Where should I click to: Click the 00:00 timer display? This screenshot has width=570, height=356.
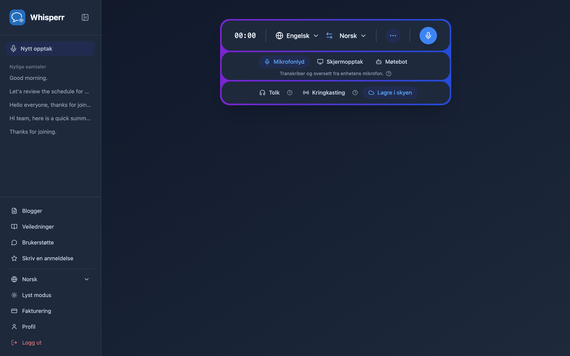pyautogui.click(x=245, y=36)
